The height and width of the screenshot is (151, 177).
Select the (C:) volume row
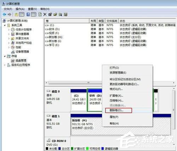(110, 25)
